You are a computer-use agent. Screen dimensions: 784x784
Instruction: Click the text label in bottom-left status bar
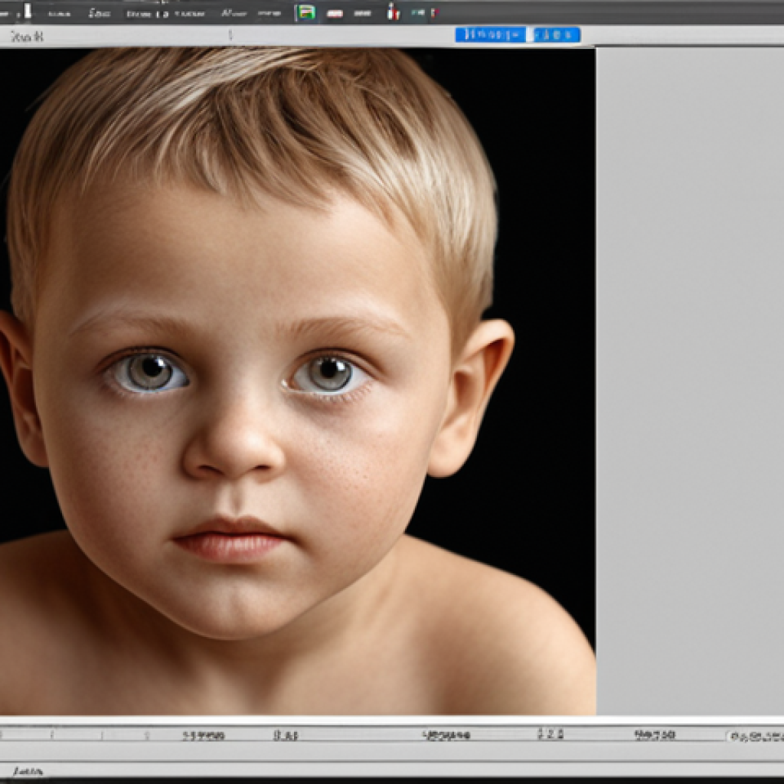28,771
